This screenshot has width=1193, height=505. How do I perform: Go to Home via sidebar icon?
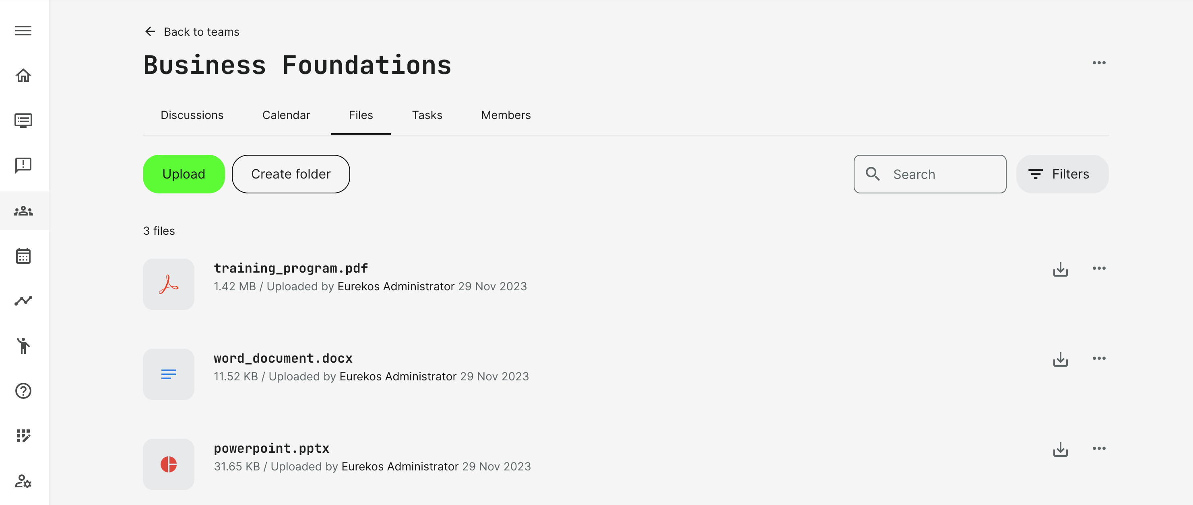pyautogui.click(x=23, y=75)
